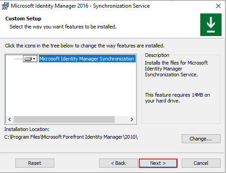The image size is (226, 173).
Task: Click the 'Click the icons in the tree' instruction
Action: tap(85, 46)
